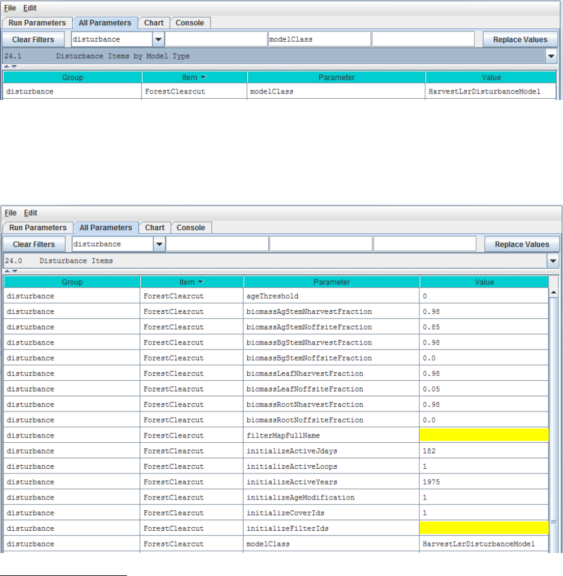Select initializeActiveLoops parameter cell
This screenshot has height=576, width=563.
[331, 466]
